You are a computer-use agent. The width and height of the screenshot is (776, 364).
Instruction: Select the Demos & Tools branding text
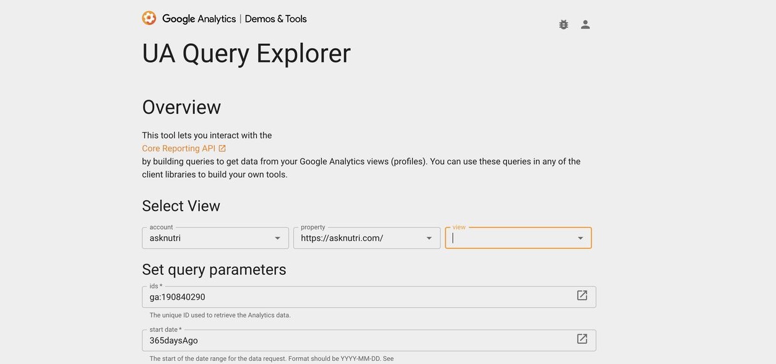tap(275, 18)
